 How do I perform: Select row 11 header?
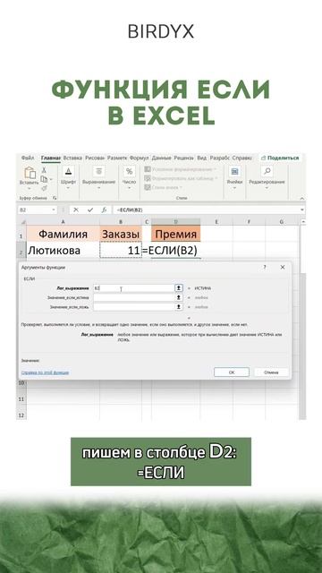pyautogui.click(x=21, y=399)
